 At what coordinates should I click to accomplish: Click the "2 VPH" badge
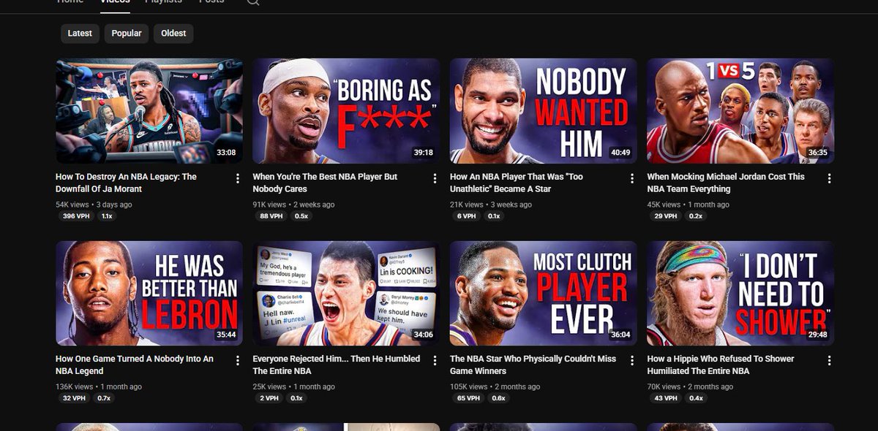pos(269,398)
